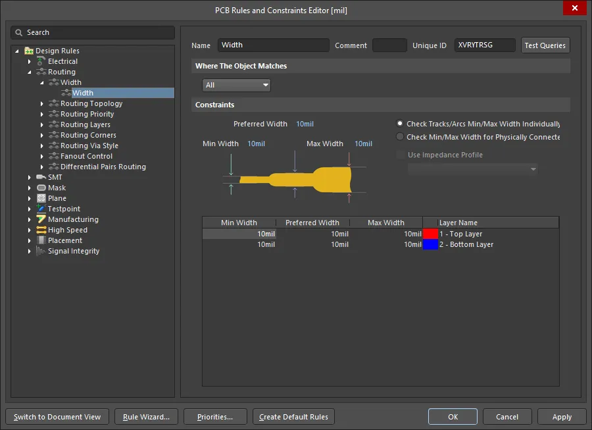Viewport: 592px width, 430px height.
Task: Expand the Routing Priority node
Action: (x=42, y=114)
